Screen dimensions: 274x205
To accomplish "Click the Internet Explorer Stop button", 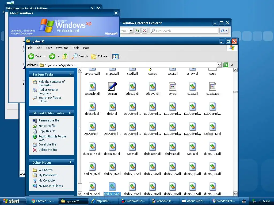I will pos(144,31).
